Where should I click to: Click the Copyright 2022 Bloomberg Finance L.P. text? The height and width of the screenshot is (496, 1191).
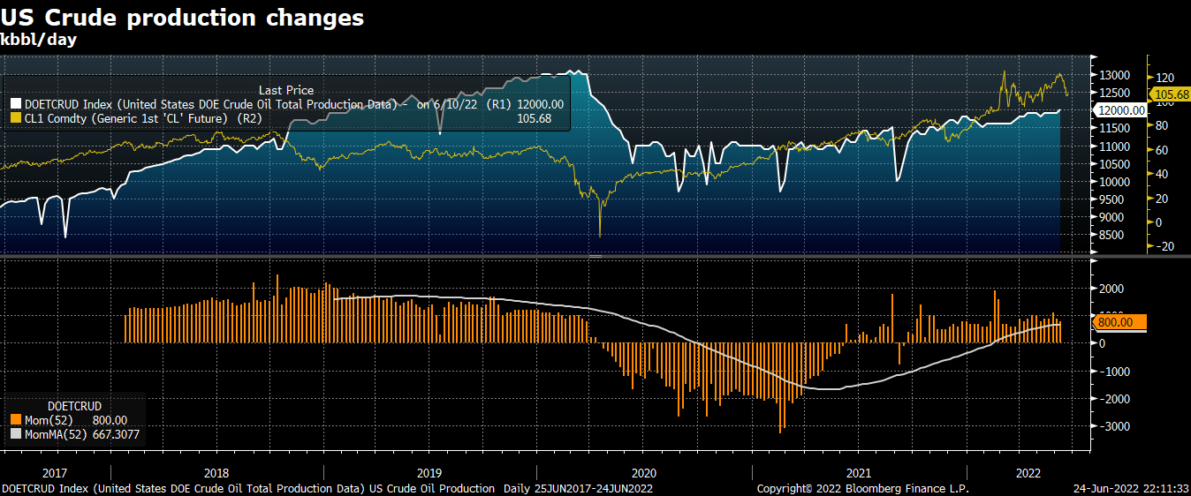[x=862, y=489]
